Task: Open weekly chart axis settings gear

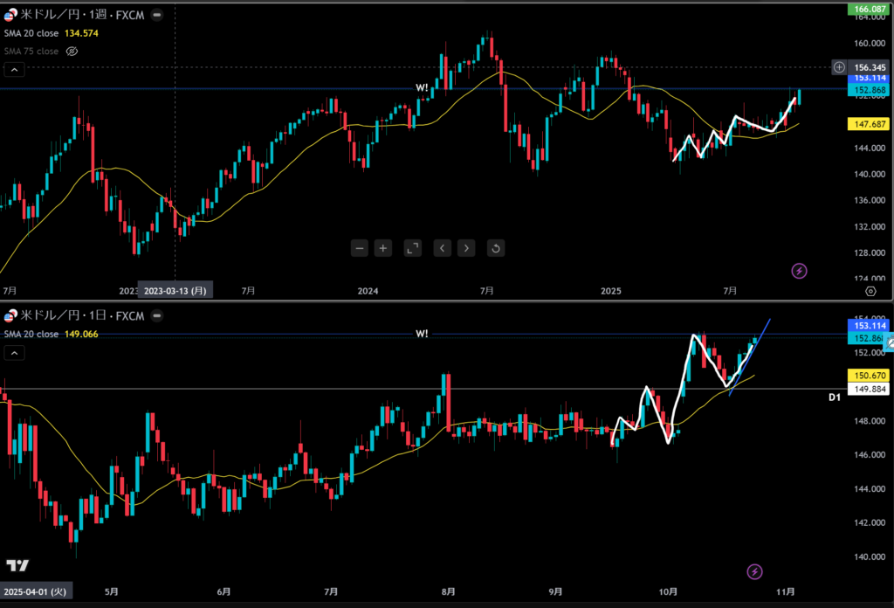Action: [x=870, y=290]
